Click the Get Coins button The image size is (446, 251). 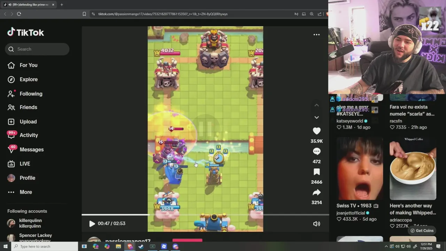coord(422,230)
